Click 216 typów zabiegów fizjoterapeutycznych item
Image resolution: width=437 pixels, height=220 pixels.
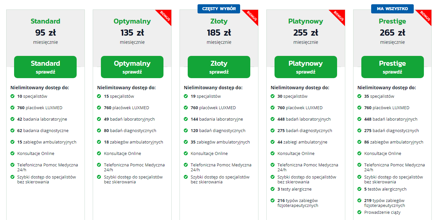click(298, 203)
